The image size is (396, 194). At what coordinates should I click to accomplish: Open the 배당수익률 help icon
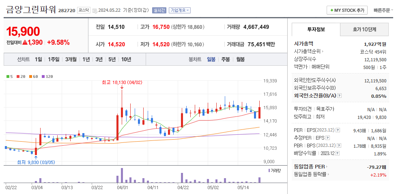tap(338, 153)
